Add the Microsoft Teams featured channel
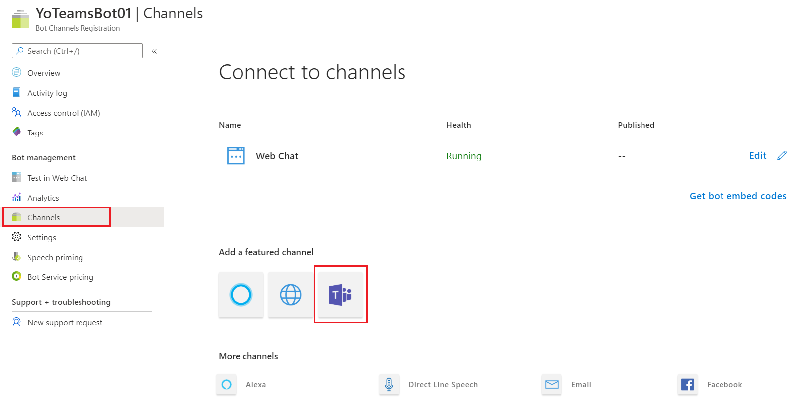The height and width of the screenshot is (401, 802). (340, 295)
